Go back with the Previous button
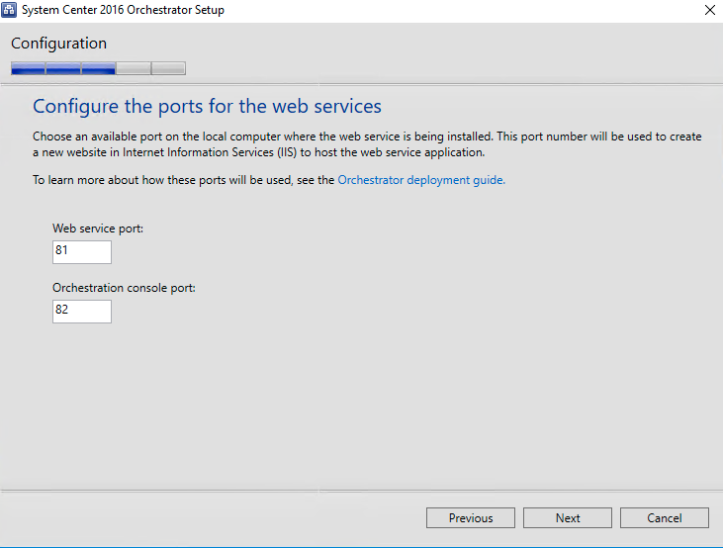This screenshot has height=548, width=723. click(x=471, y=518)
